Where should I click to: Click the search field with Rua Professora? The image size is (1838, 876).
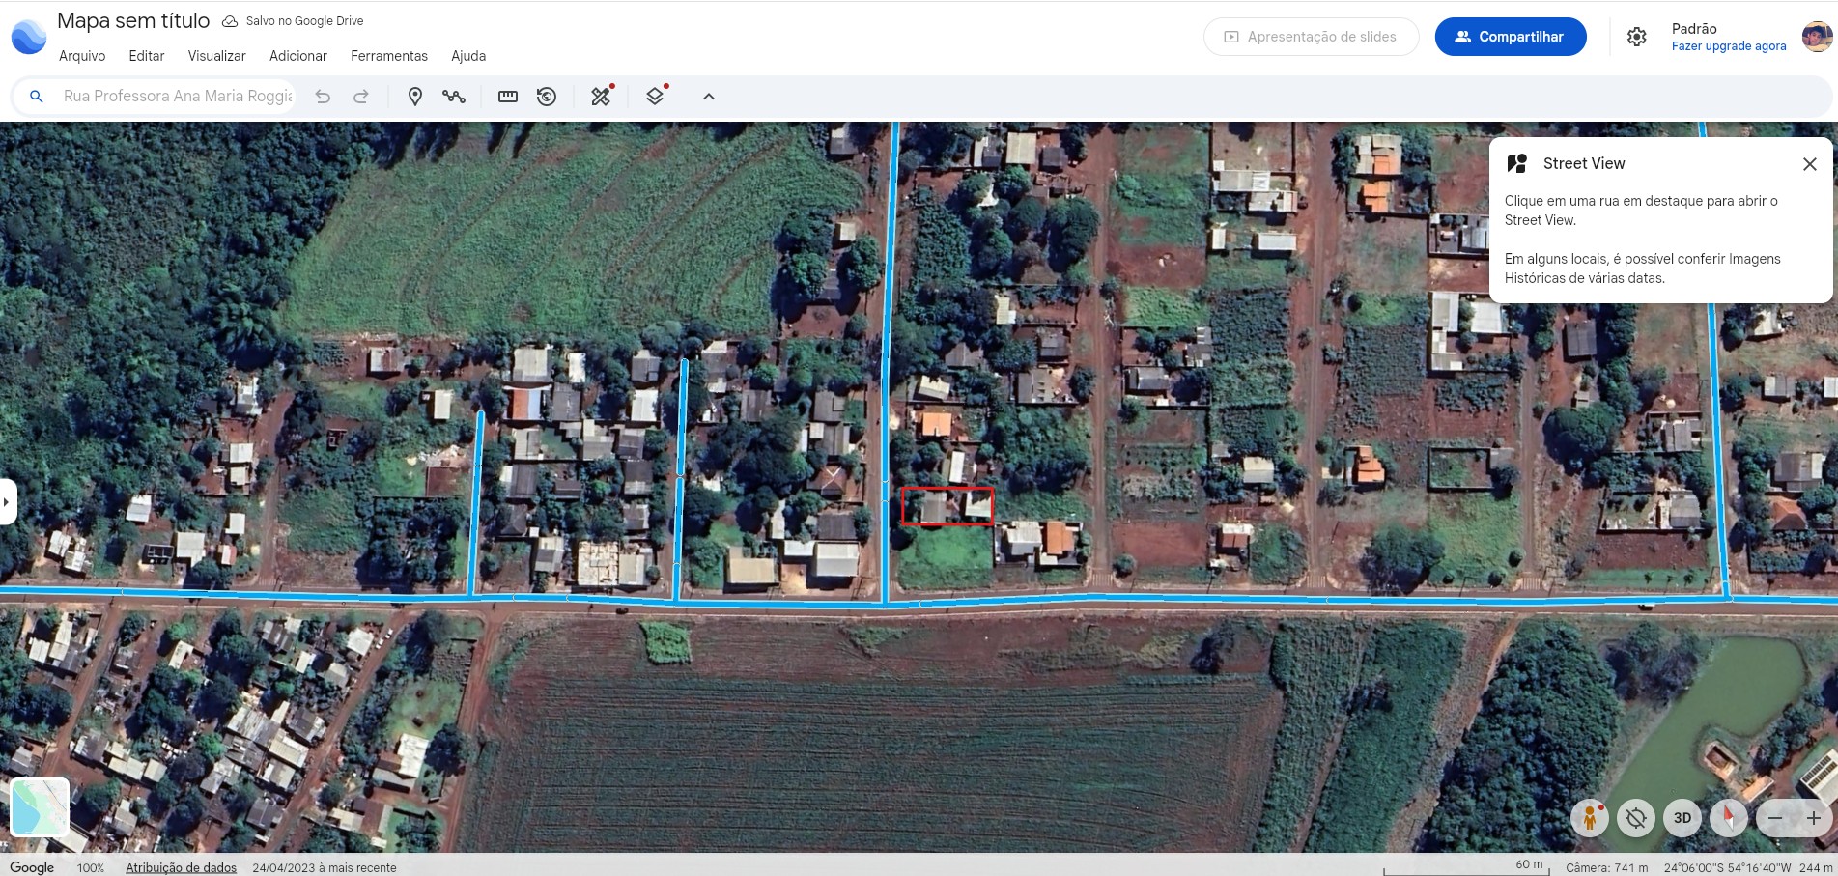(178, 97)
